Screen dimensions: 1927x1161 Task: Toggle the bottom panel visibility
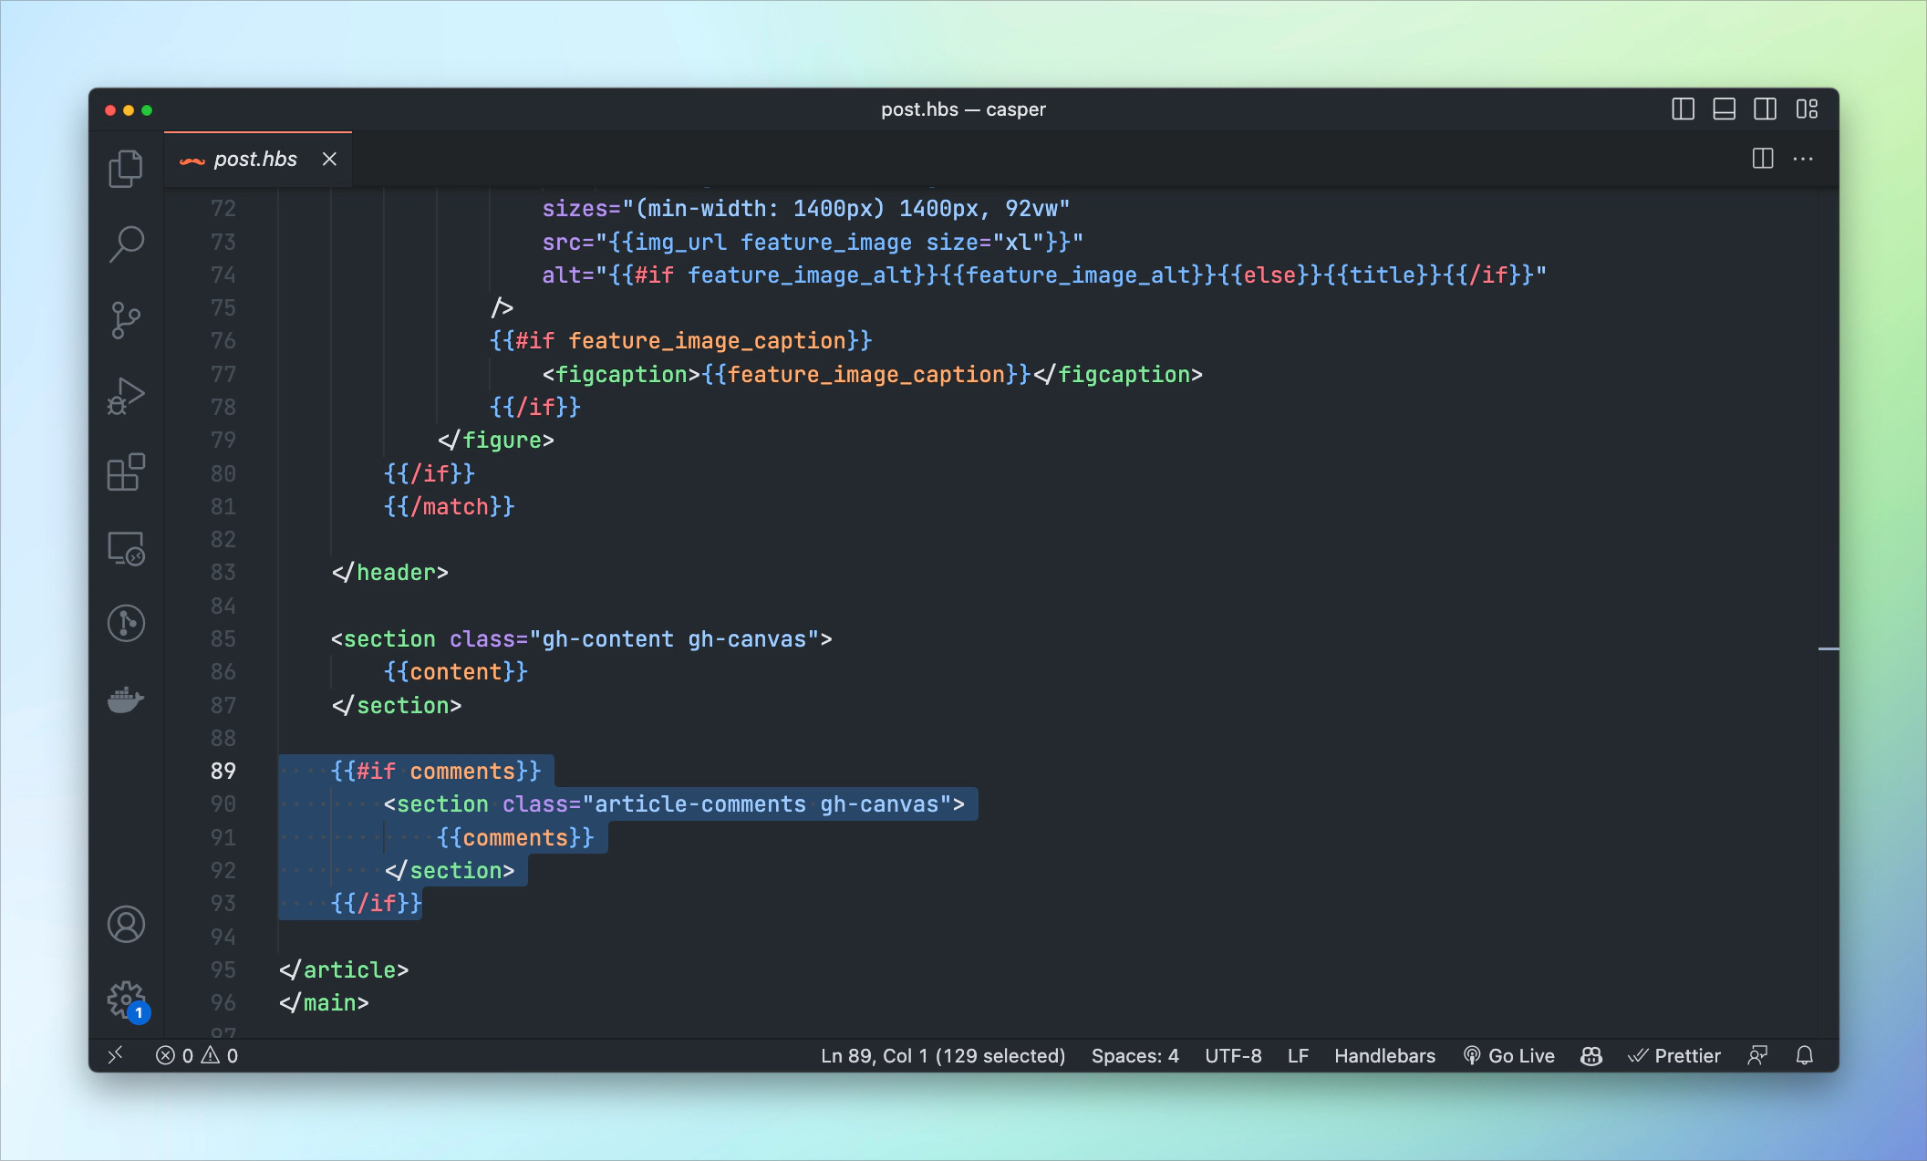click(1724, 109)
